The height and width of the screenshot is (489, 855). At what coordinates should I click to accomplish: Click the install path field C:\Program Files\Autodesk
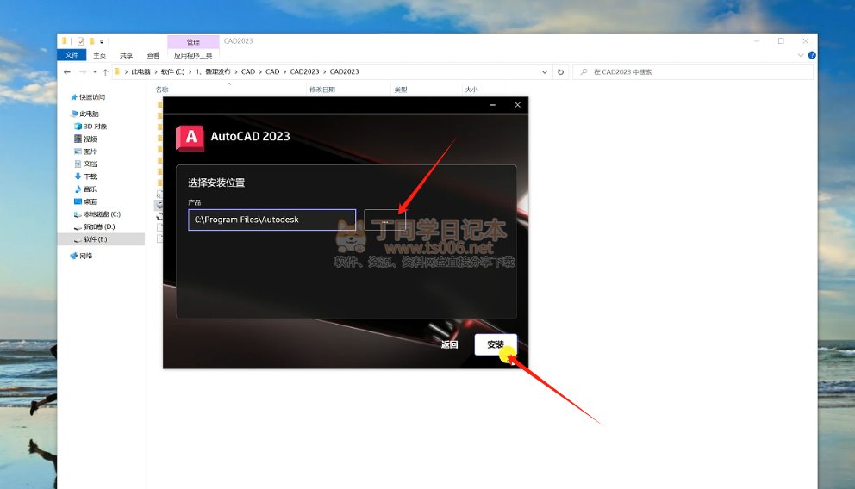click(272, 220)
